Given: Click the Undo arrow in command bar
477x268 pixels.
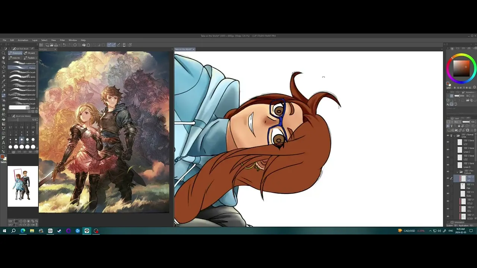Looking at the screenshot, I should [64, 45].
